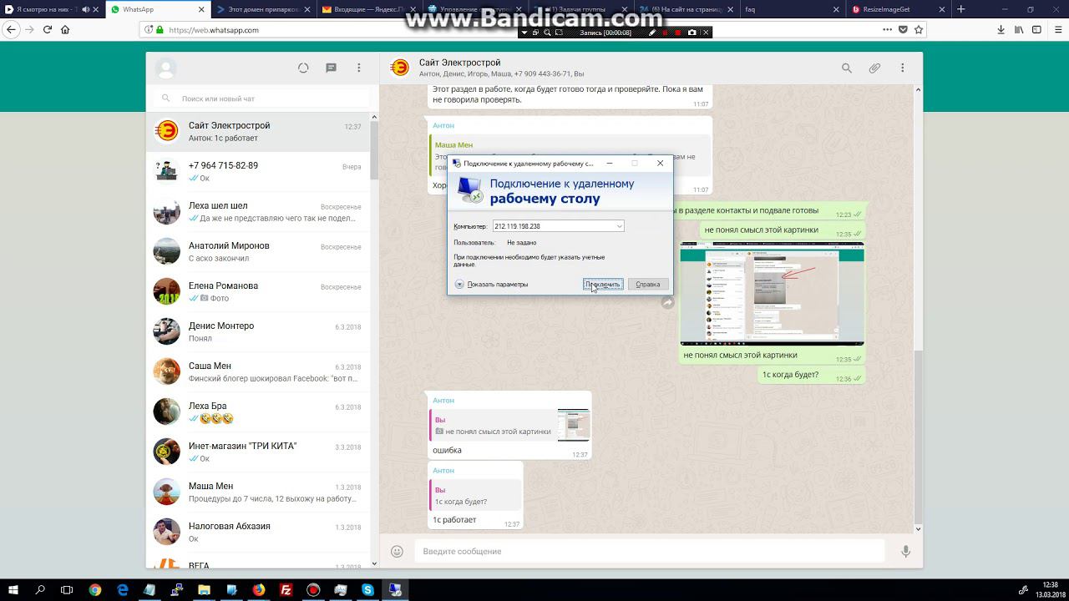Switch to Входящие — Яндекс tab

[x=371, y=9]
